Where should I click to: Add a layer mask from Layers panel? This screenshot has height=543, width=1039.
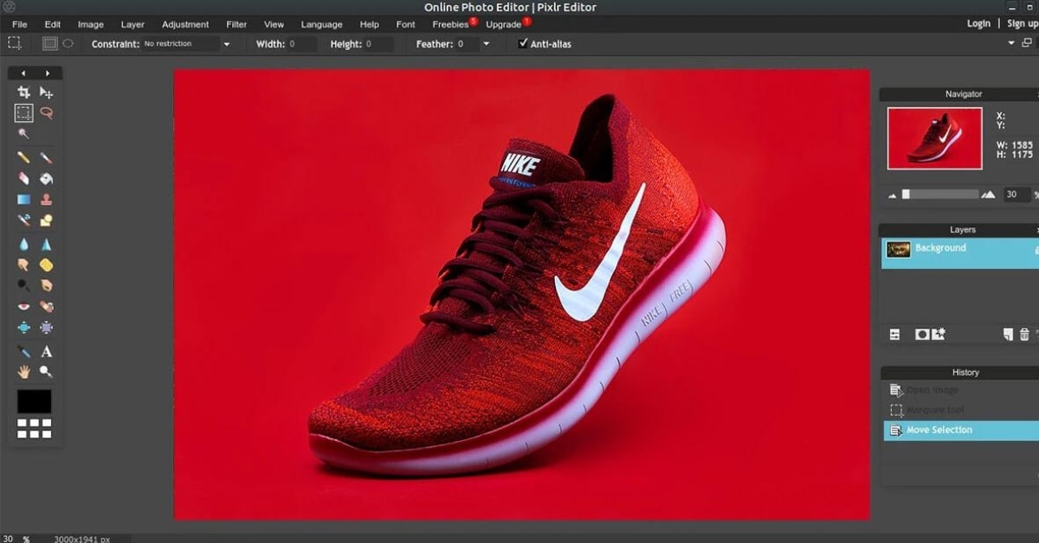[922, 334]
